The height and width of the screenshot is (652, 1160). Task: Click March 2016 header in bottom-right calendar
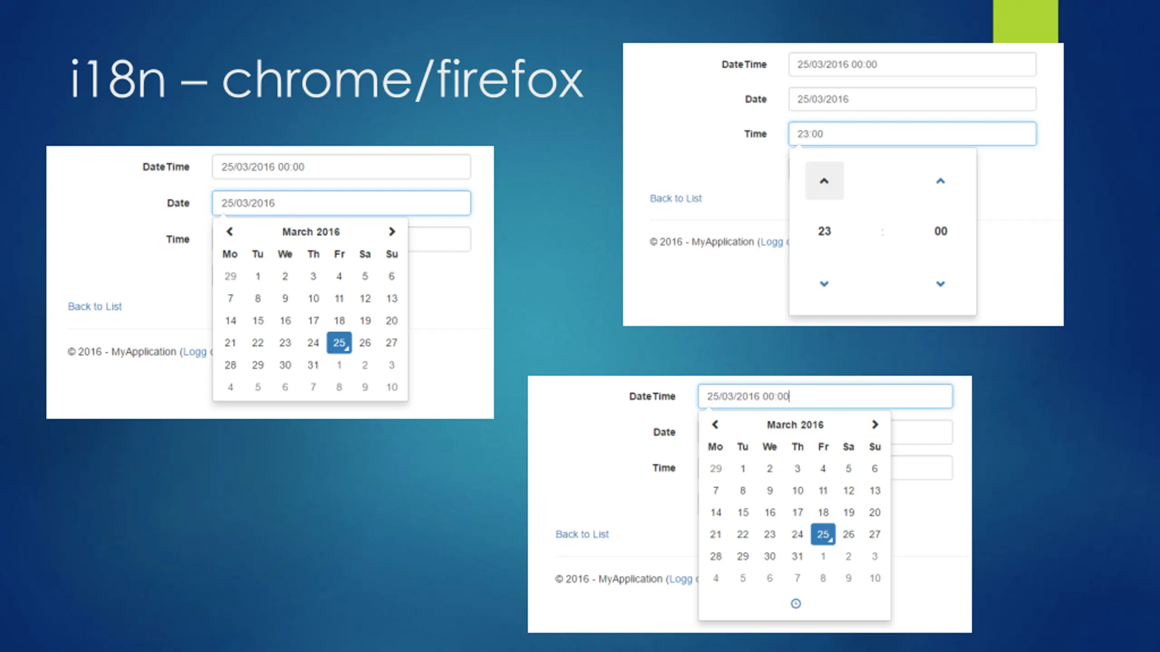(795, 425)
